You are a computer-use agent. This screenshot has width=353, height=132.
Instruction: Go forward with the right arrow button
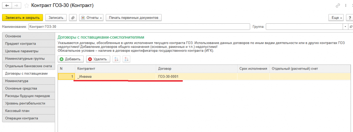(17, 5)
